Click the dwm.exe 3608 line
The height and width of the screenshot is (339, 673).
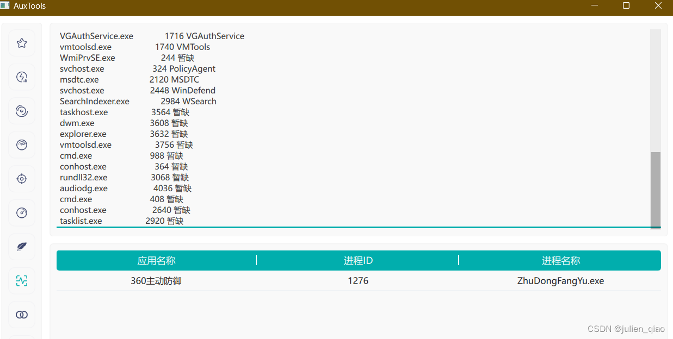[124, 123]
